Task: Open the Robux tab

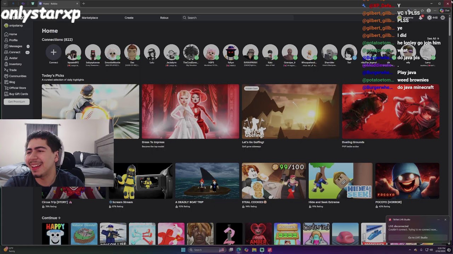Action: pos(164,18)
